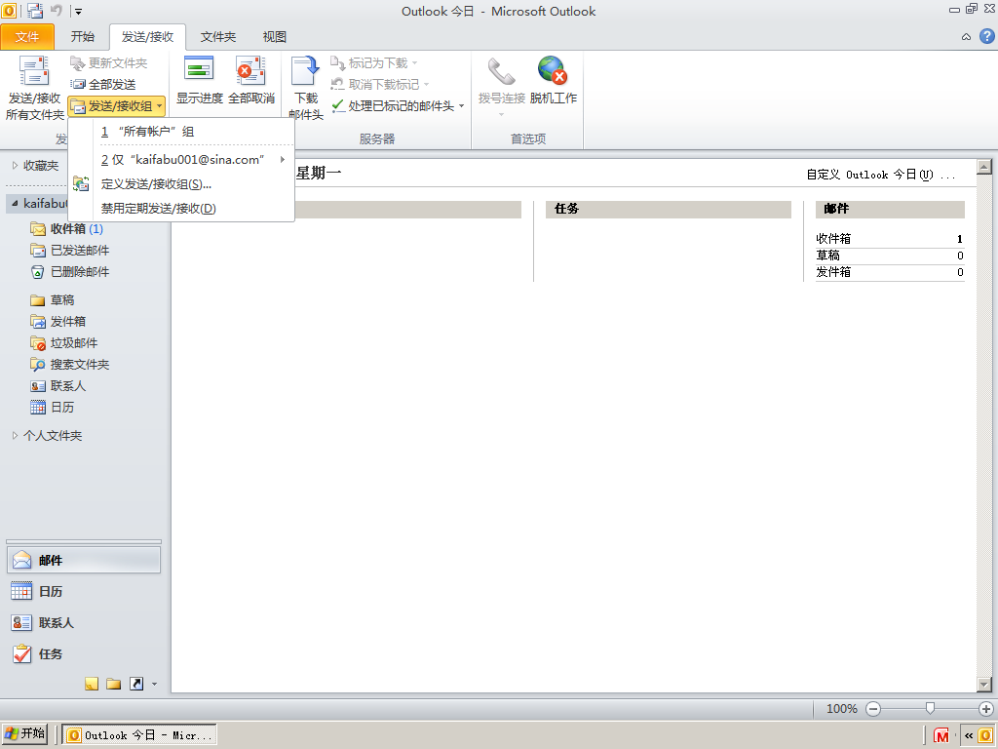
Task: Open 已发送邮件 sent items folder
Action: [70, 251]
